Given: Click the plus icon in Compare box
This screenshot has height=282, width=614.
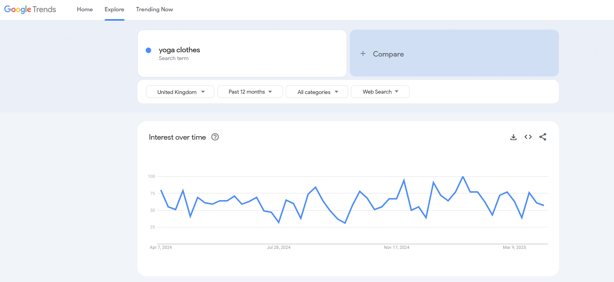Looking at the screenshot, I should tap(363, 53).
